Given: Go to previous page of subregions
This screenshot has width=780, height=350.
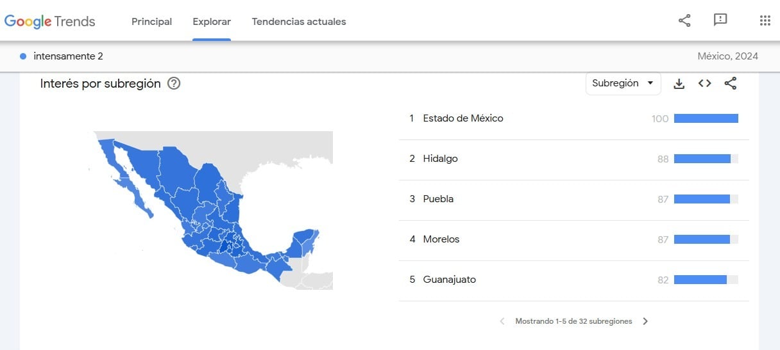Looking at the screenshot, I should tap(502, 321).
